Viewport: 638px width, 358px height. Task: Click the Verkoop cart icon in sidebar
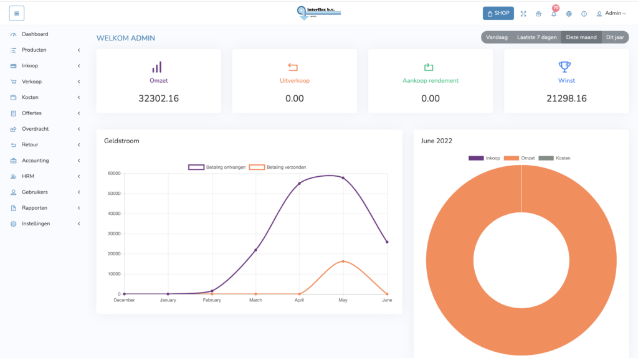pos(14,82)
